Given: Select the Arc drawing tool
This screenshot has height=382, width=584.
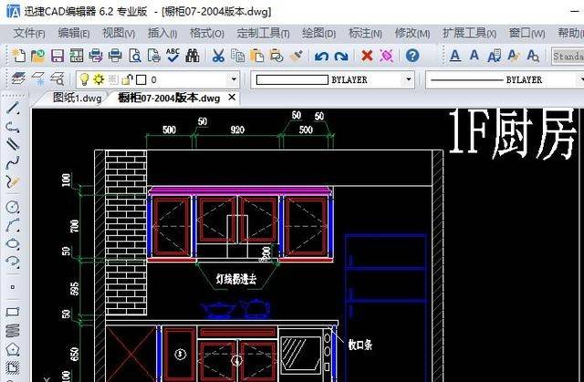Looking at the screenshot, I should 13,225.
